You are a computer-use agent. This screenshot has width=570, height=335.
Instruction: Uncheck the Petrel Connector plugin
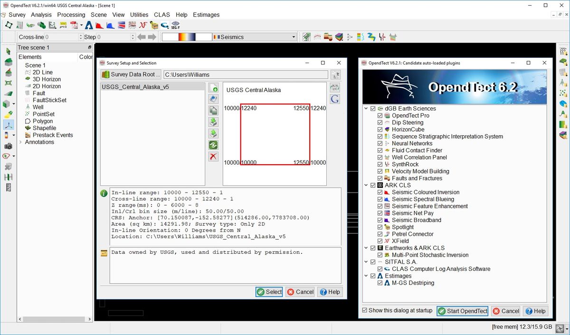pos(380,234)
